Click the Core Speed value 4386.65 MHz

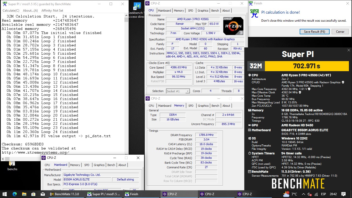coord(179,68)
